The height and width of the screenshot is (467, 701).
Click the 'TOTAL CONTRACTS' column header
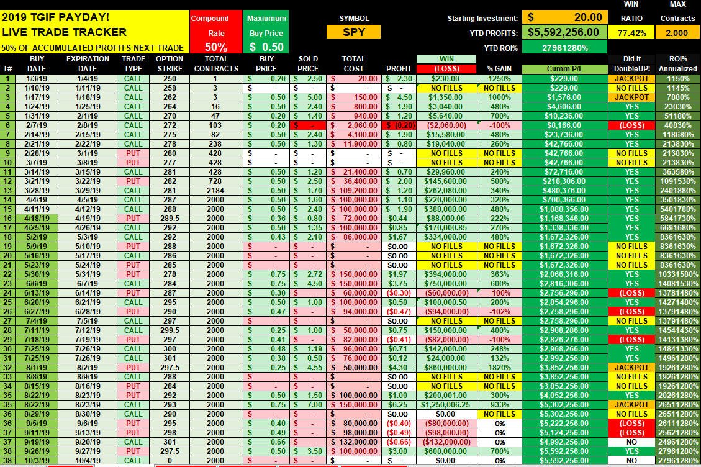[x=216, y=63]
